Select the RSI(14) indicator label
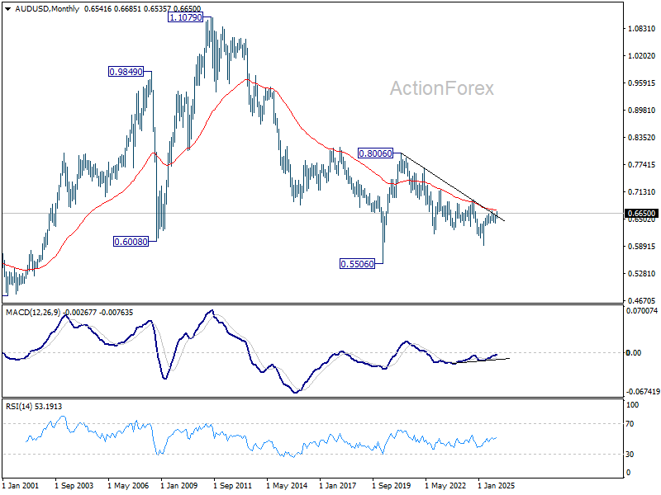661x495 pixels. [17, 406]
